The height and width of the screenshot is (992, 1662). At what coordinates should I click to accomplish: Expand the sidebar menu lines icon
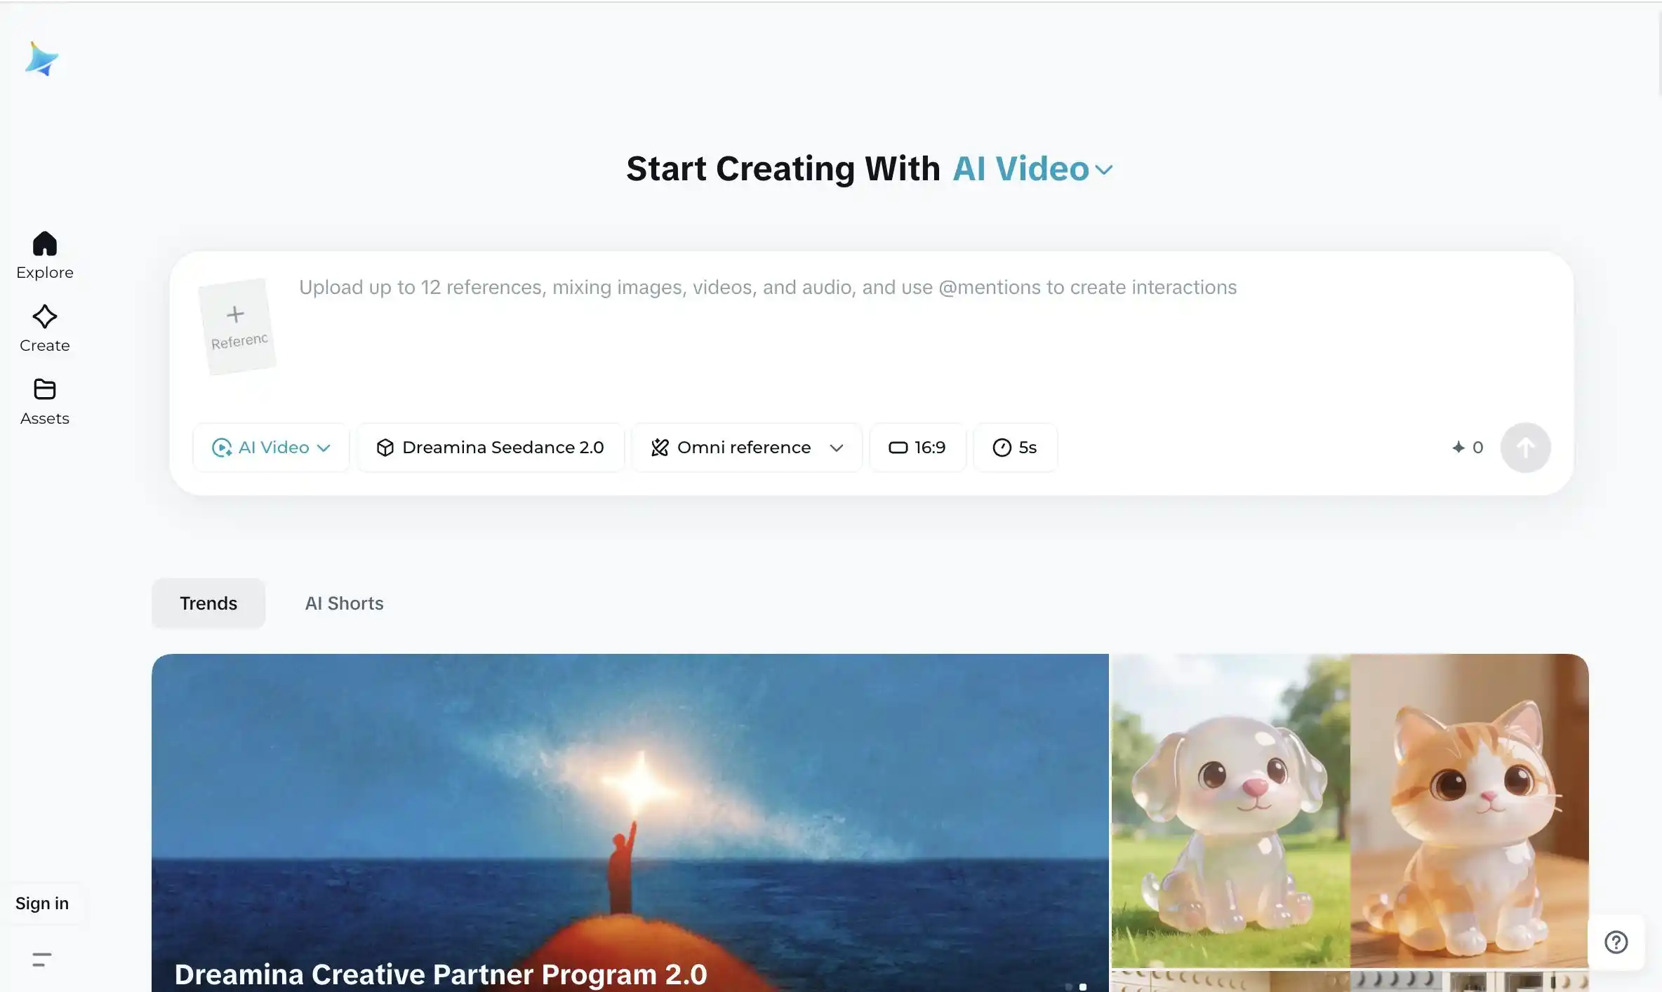42,960
